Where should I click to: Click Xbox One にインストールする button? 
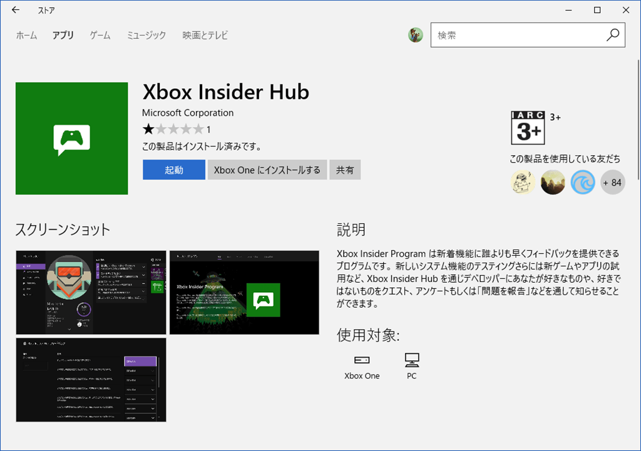coord(267,170)
